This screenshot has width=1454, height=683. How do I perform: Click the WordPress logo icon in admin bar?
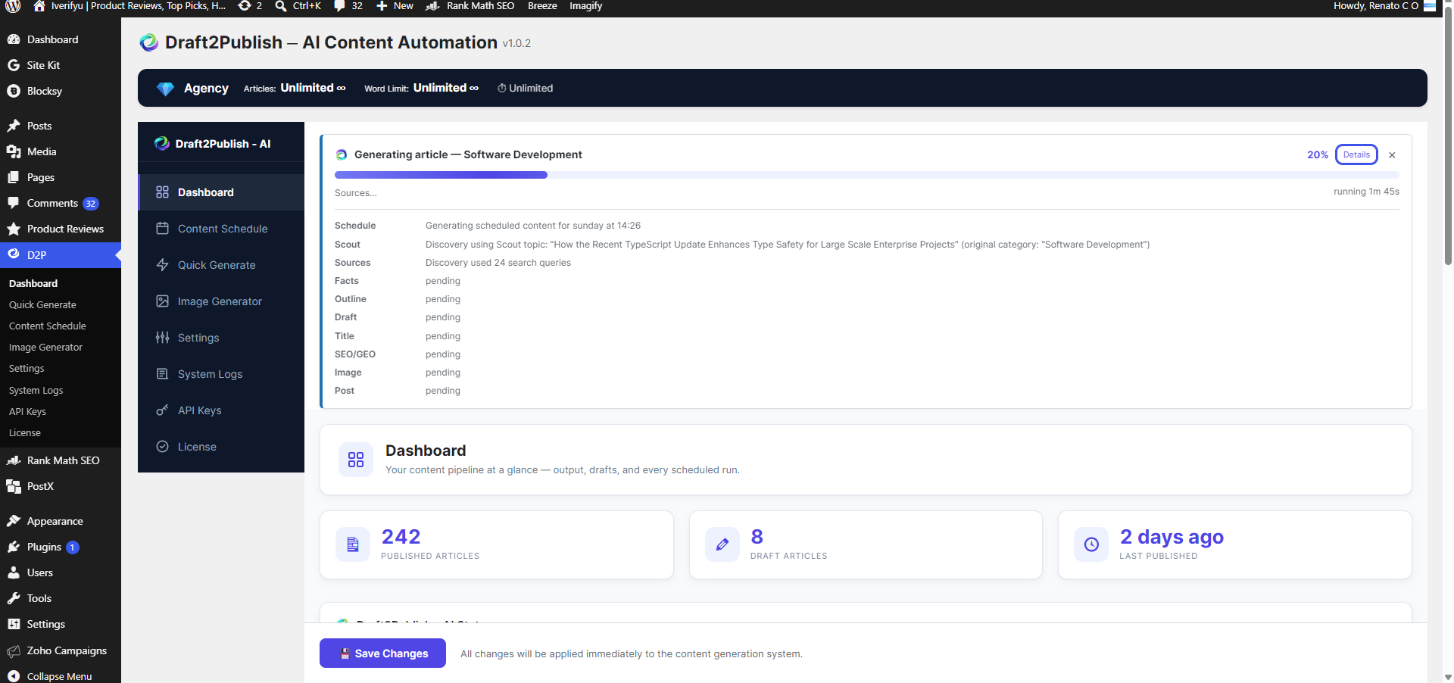click(13, 6)
